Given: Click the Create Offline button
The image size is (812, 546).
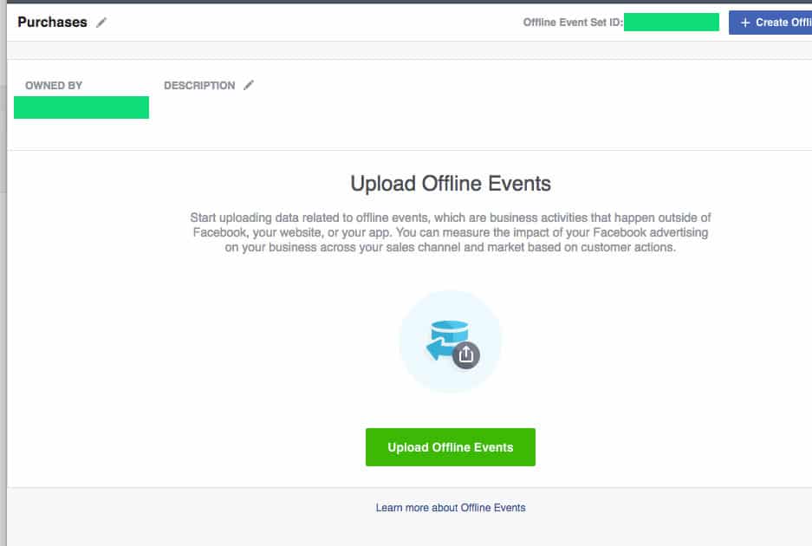Looking at the screenshot, I should 770,23.
